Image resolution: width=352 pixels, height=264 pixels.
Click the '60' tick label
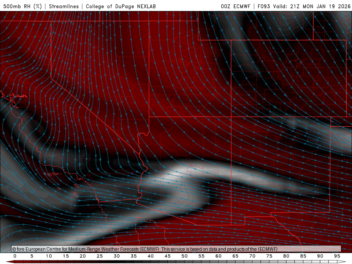click(x=218, y=256)
